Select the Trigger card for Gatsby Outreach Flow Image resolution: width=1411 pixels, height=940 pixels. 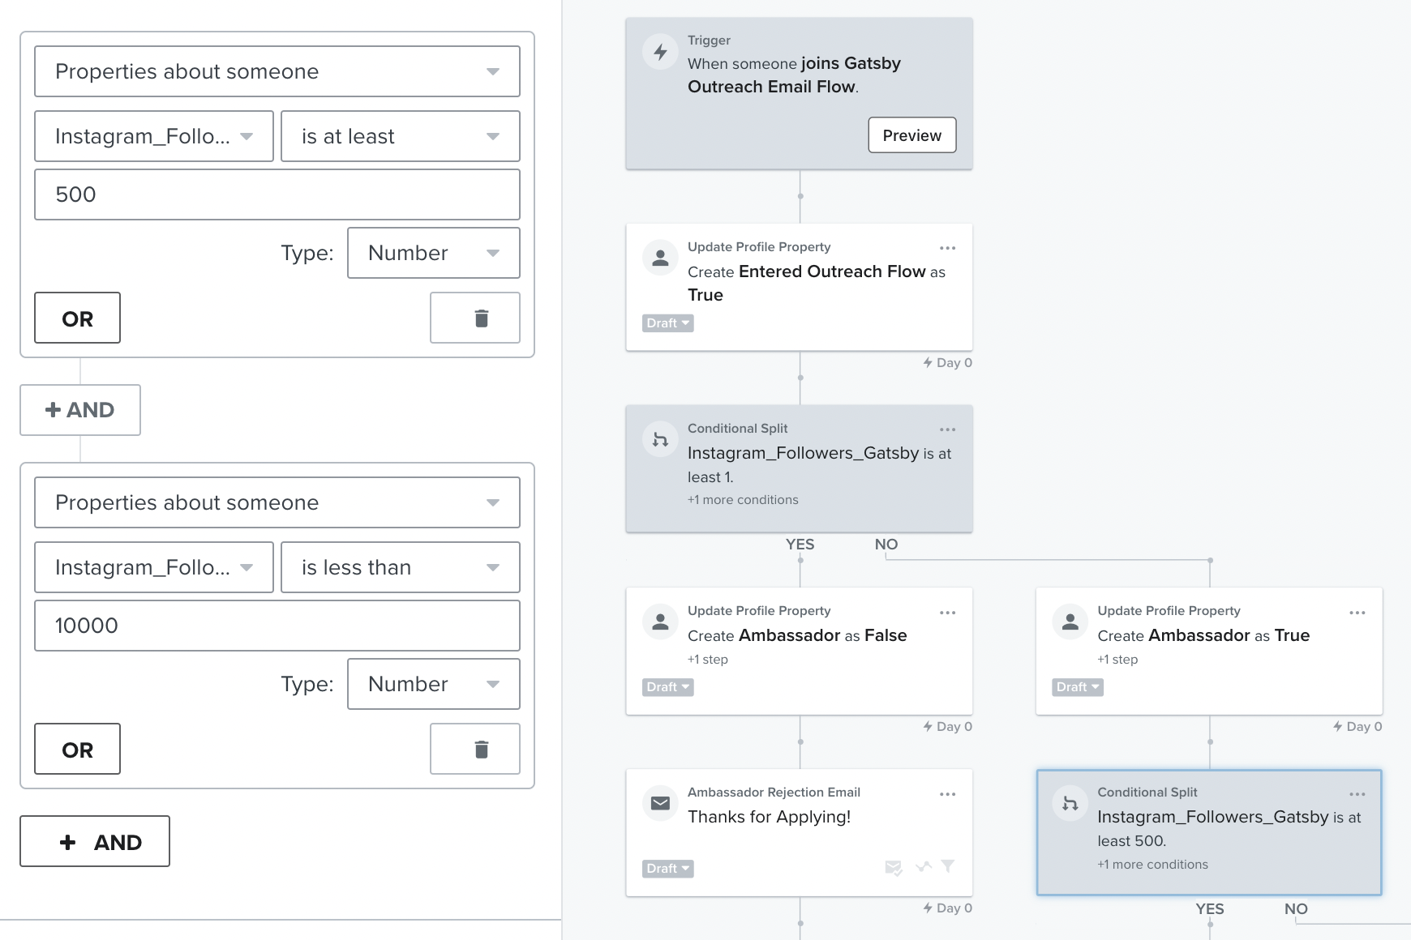point(800,94)
